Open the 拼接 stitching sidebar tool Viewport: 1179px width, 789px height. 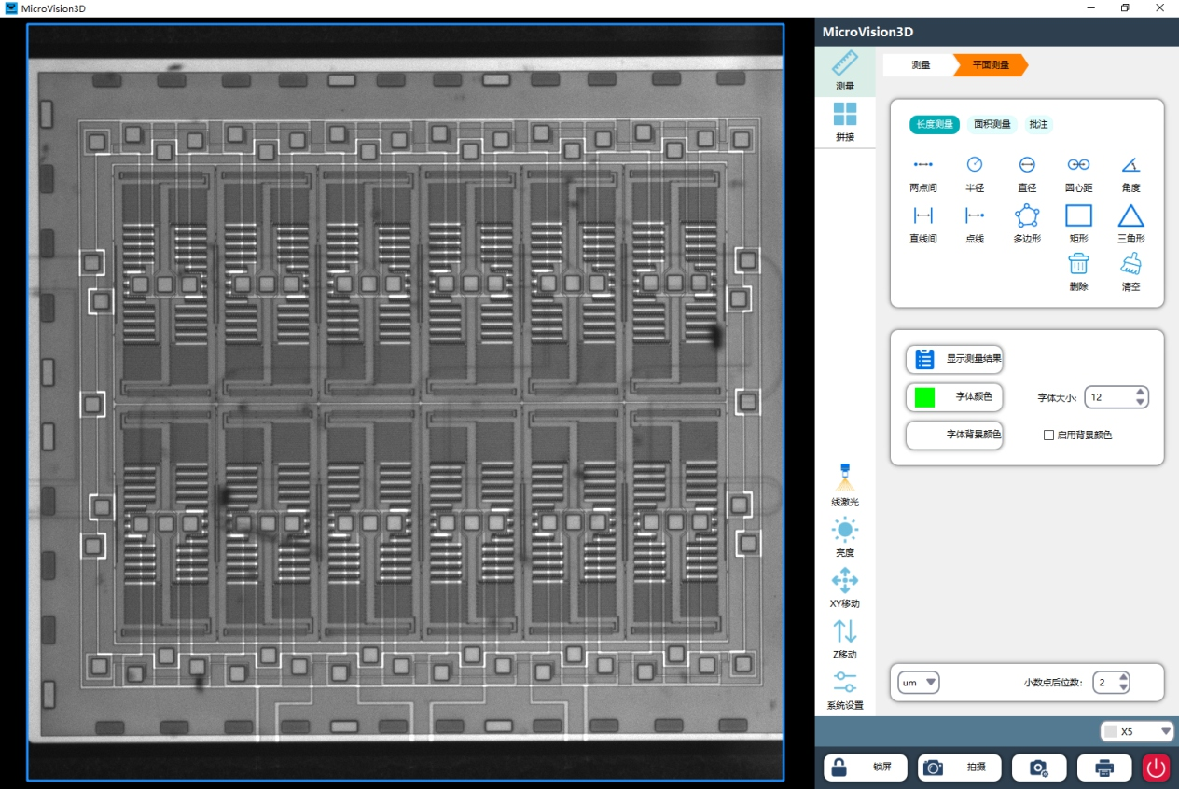(845, 122)
